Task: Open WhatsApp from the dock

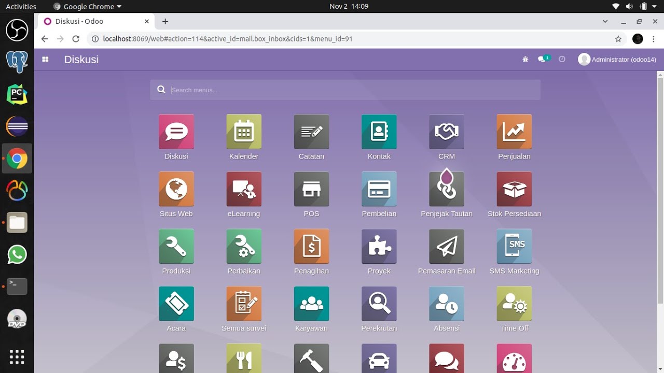Action: [17, 254]
